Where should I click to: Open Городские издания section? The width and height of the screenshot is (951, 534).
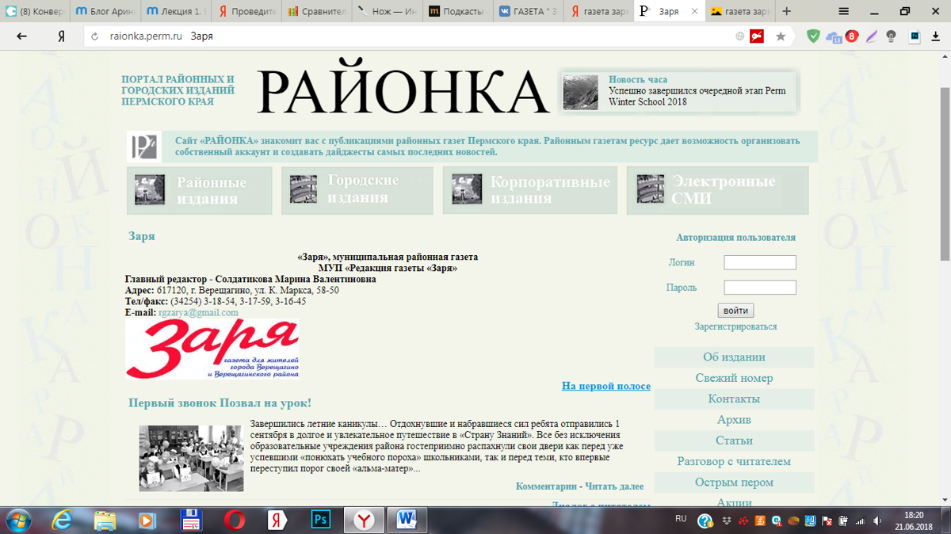coord(357,190)
